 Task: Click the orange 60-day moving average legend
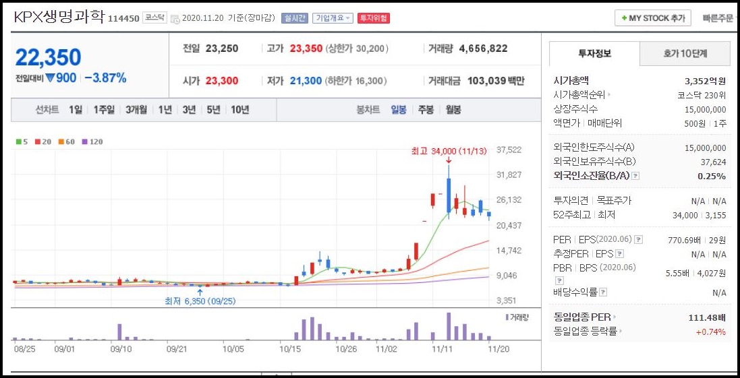[67, 141]
